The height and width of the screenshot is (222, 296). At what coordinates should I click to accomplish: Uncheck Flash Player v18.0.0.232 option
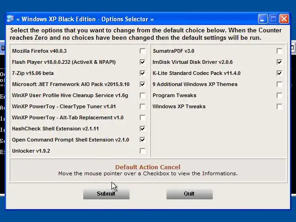click(x=142, y=62)
